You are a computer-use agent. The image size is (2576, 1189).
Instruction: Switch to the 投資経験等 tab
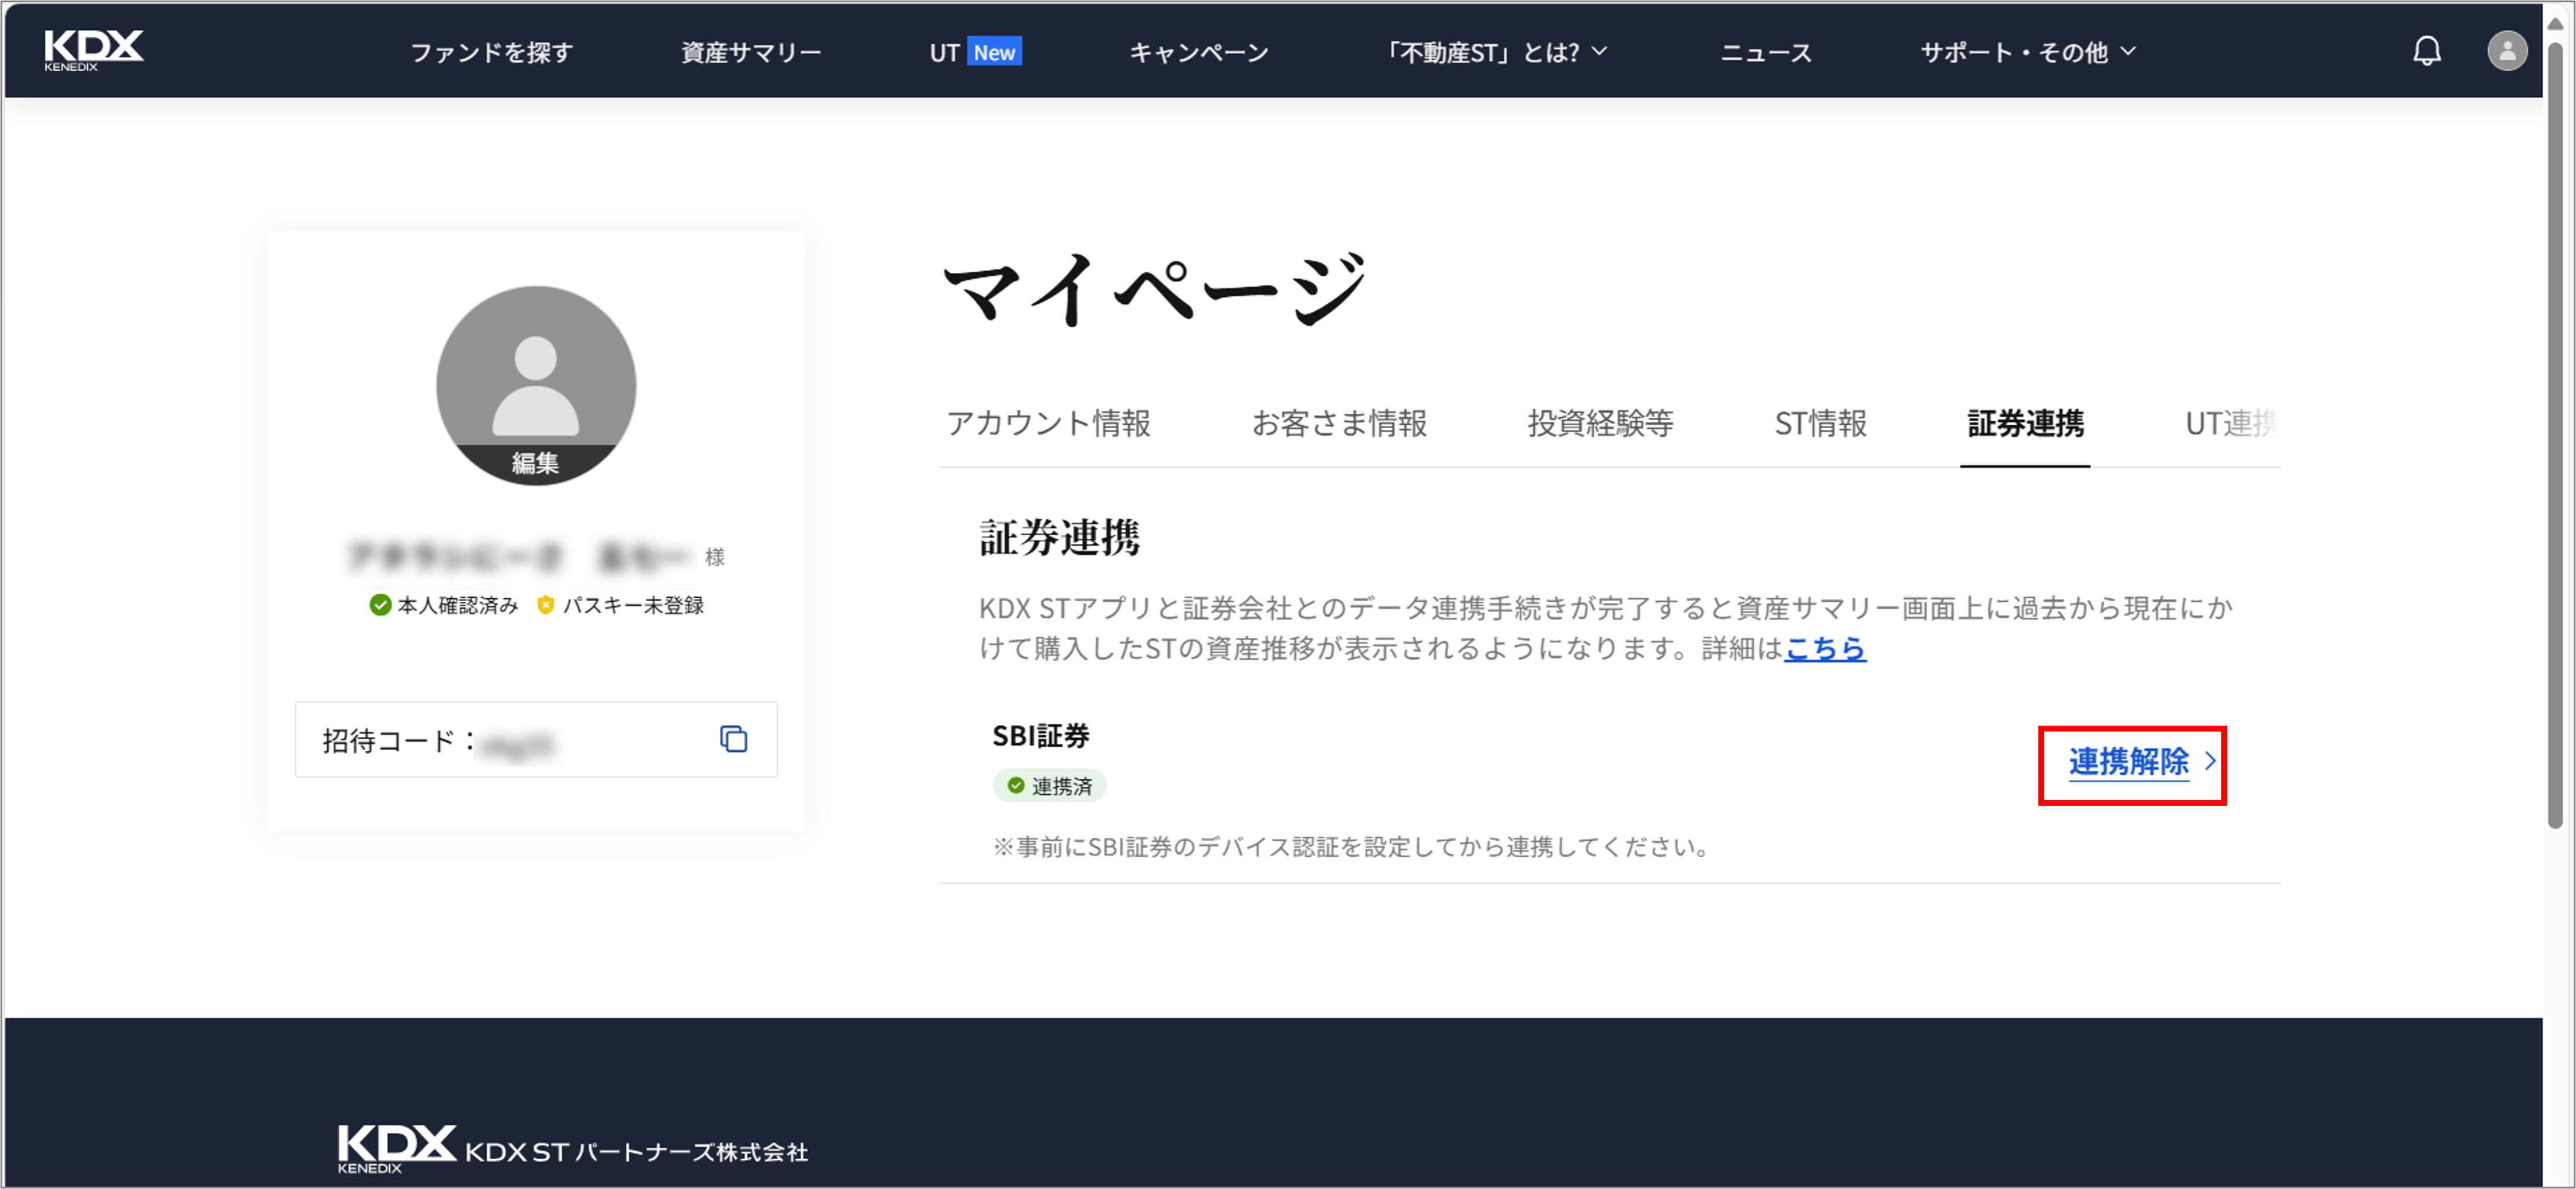point(1600,423)
